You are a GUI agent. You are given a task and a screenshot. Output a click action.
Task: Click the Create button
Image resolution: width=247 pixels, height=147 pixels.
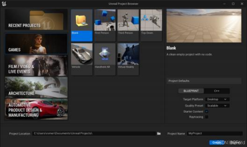pos(217,143)
